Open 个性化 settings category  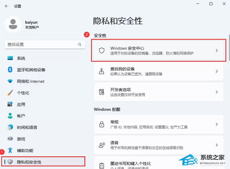click(45, 93)
